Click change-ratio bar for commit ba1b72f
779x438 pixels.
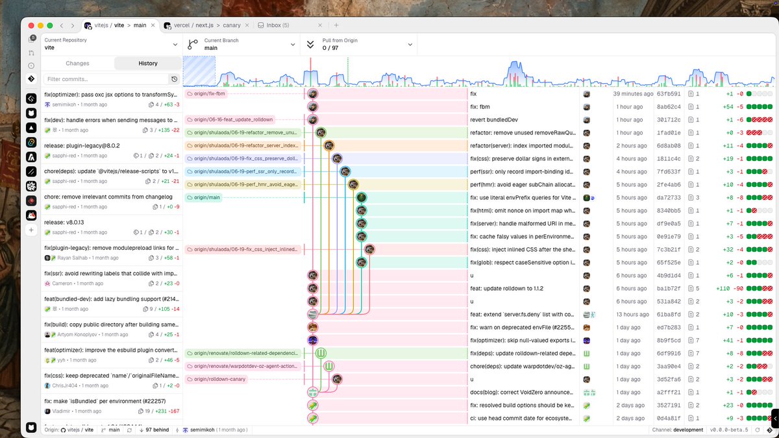click(x=760, y=288)
